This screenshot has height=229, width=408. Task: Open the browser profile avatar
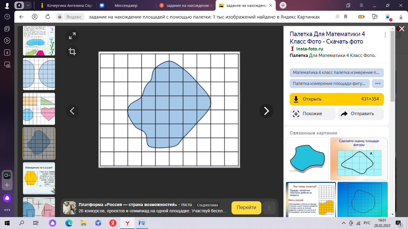click(x=7, y=5)
